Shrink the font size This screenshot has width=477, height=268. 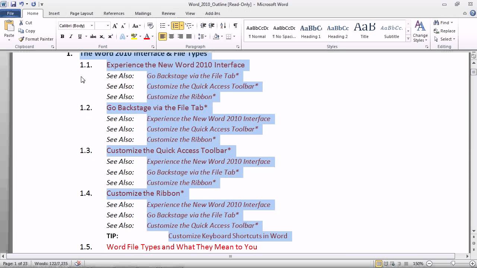123,26
